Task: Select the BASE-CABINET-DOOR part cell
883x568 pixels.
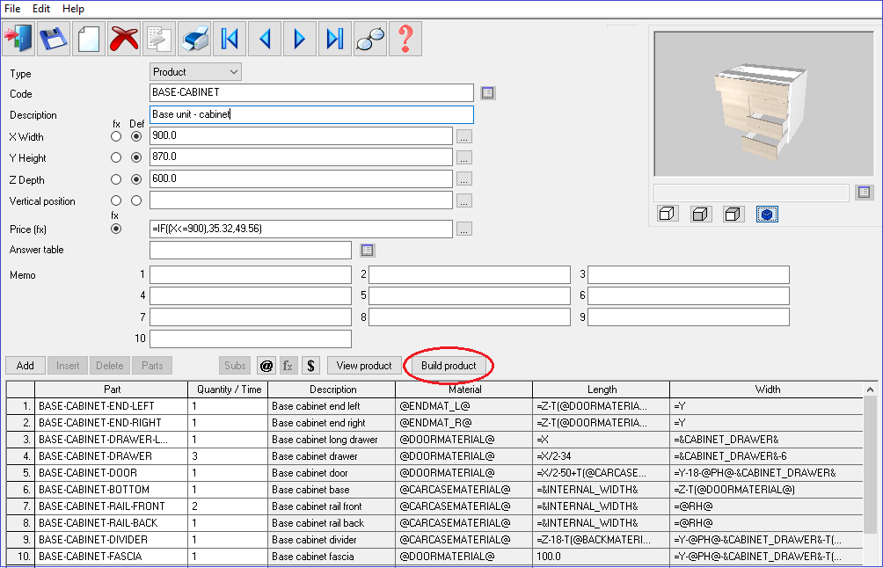Action: click(112, 473)
